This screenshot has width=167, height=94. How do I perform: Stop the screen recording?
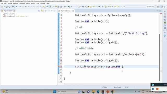(157, 89)
